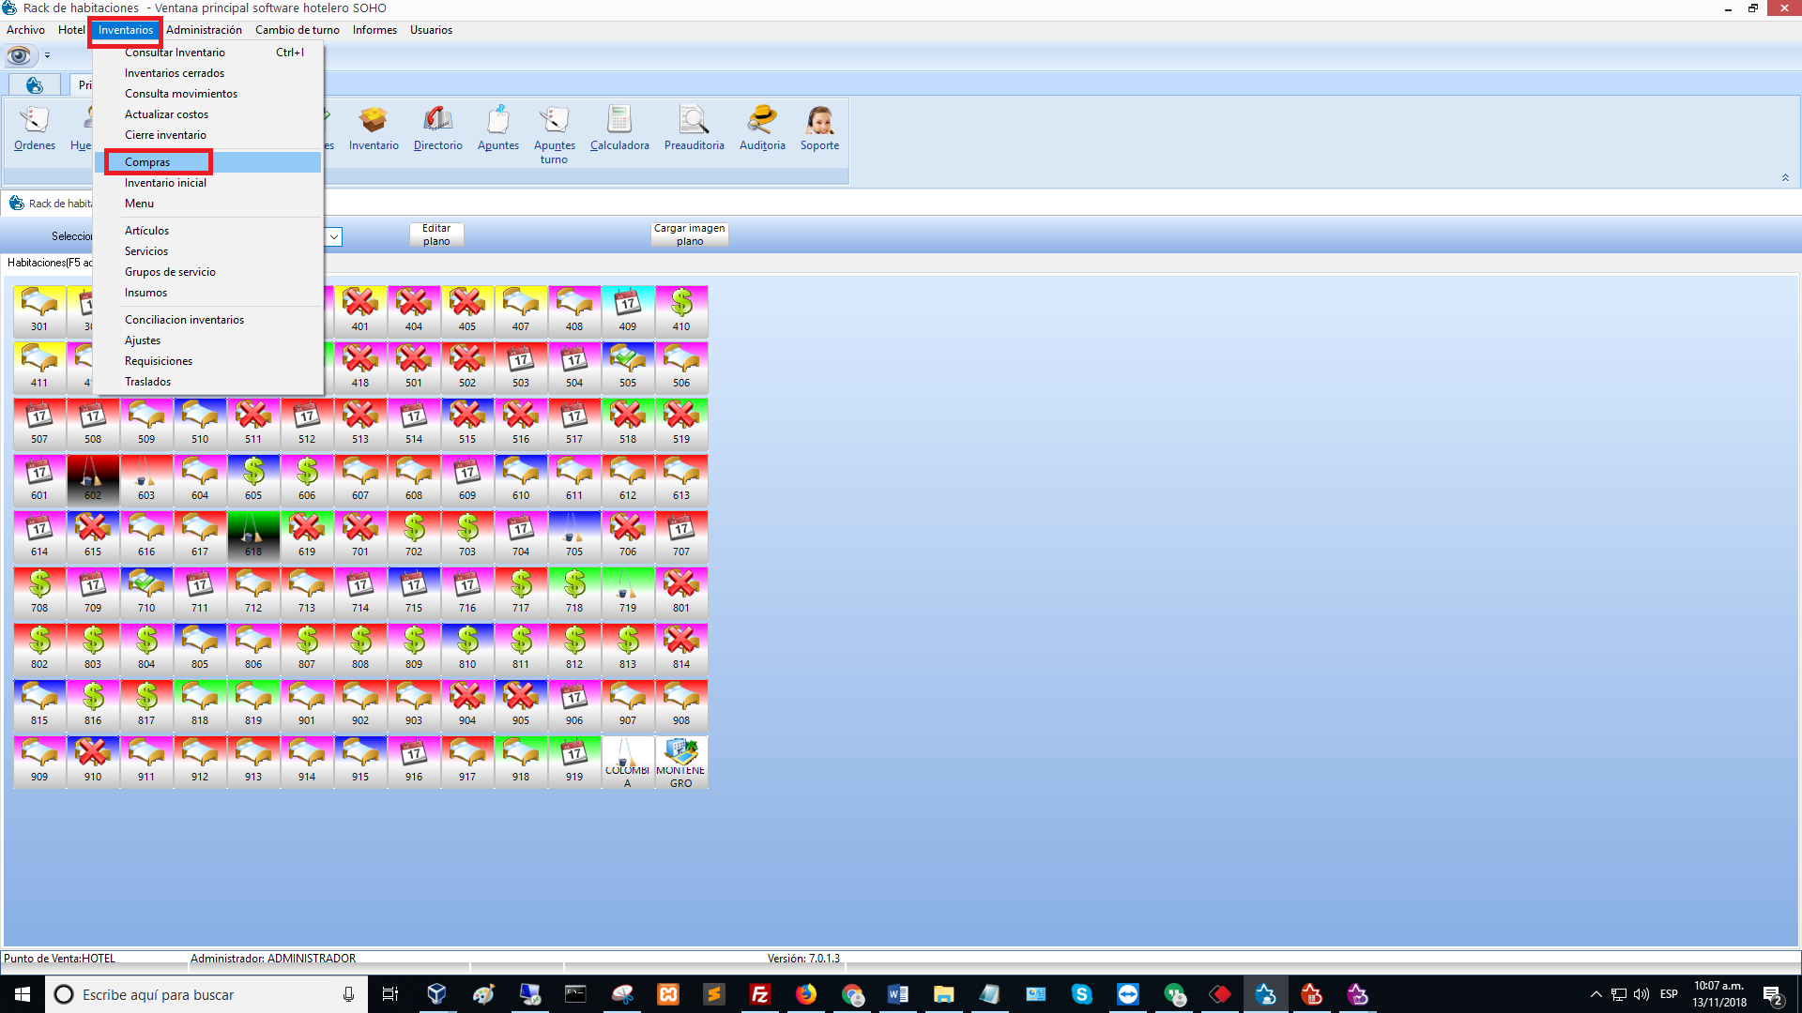
Task: Collapse the ribbon with the chevron
Action: 1785,177
